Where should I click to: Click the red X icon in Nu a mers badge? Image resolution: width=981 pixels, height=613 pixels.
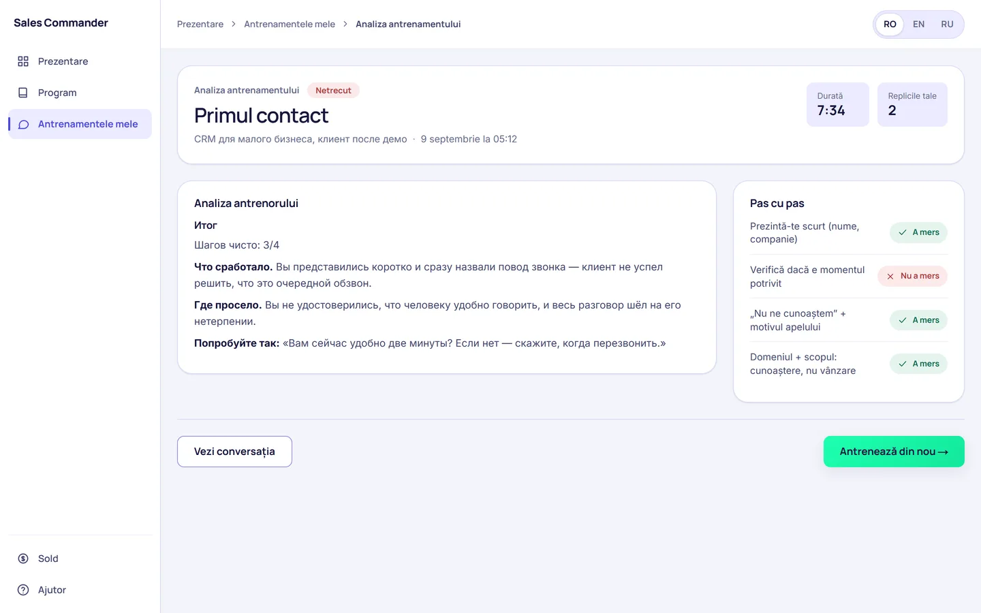click(890, 277)
